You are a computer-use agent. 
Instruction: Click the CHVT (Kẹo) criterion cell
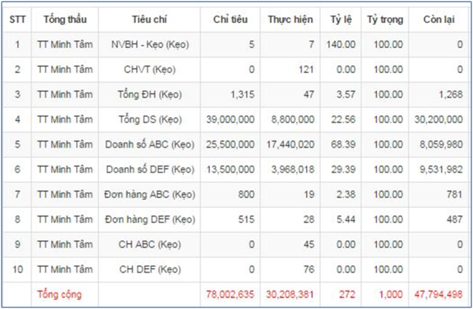(149, 69)
